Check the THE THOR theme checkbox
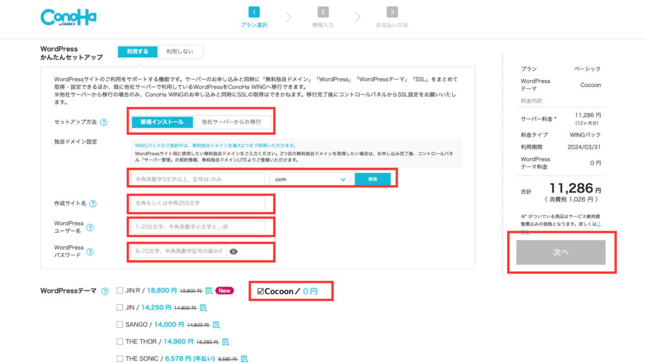Screen dimensions: 646x363 119,342
